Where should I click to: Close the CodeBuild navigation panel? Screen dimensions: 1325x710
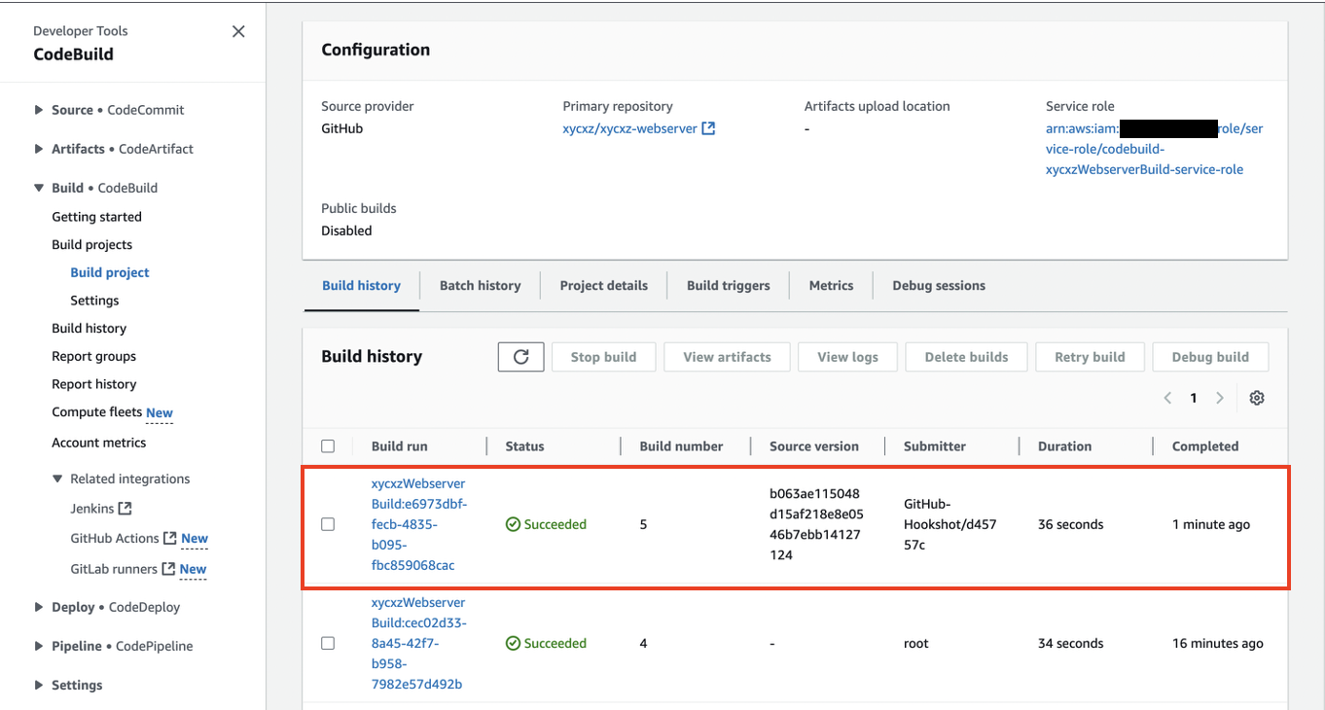click(238, 31)
